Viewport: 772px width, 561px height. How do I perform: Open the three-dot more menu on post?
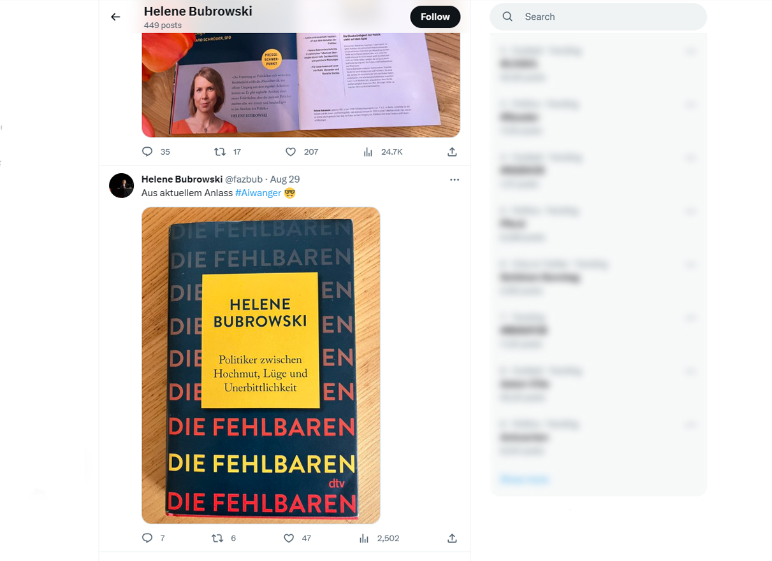[455, 180]
